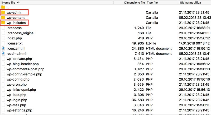Sort by Tipo file column header

coord(152,3)
